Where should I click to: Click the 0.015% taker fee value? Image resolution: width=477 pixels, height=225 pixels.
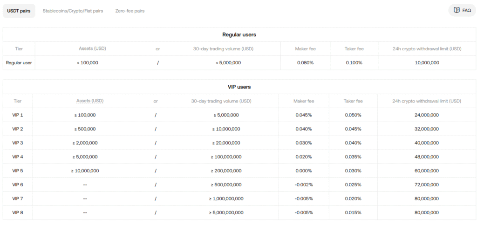point(353,213)
